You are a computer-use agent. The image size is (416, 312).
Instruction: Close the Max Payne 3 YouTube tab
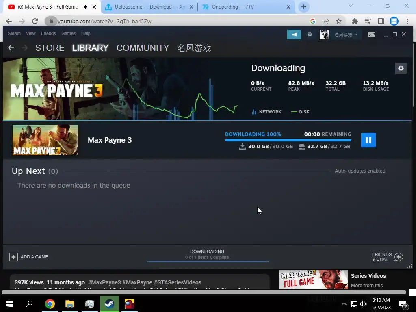94,7
